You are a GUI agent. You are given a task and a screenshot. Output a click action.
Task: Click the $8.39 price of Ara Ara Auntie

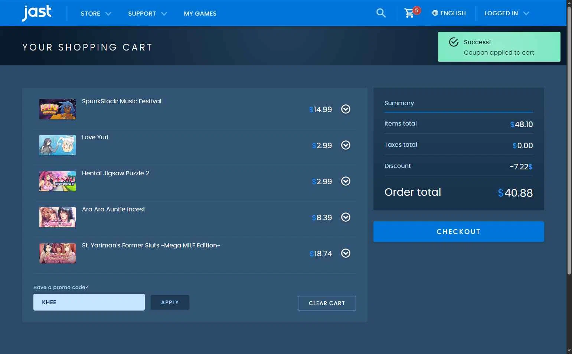322,218
